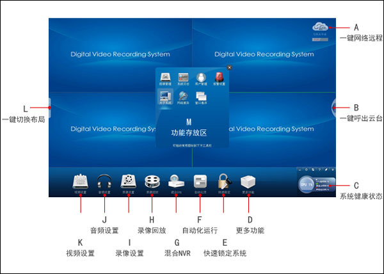Open image management drive icon in popup

click(165, 77)
